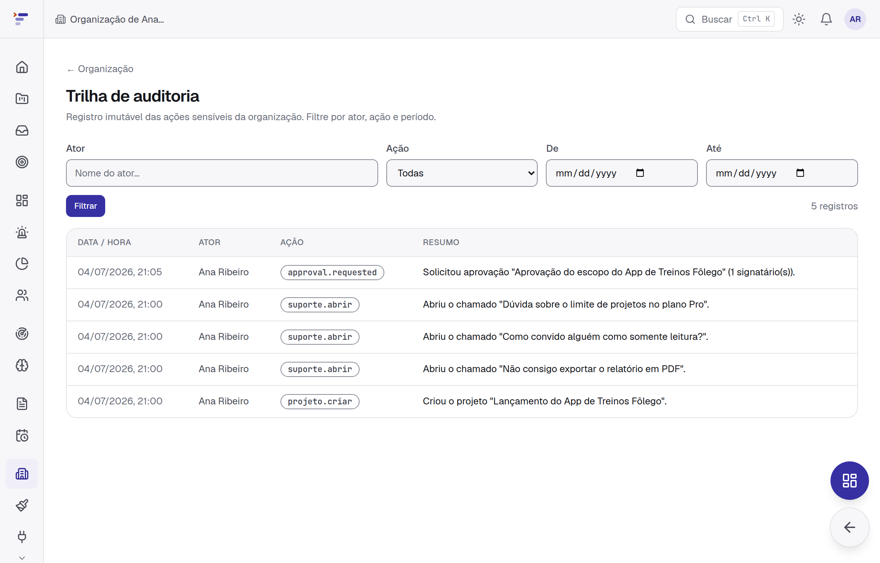Viewport: 880px width, 563px height.
Task: Click Ana Ribeiro in the approval.requested row
Action: [223, 272]
